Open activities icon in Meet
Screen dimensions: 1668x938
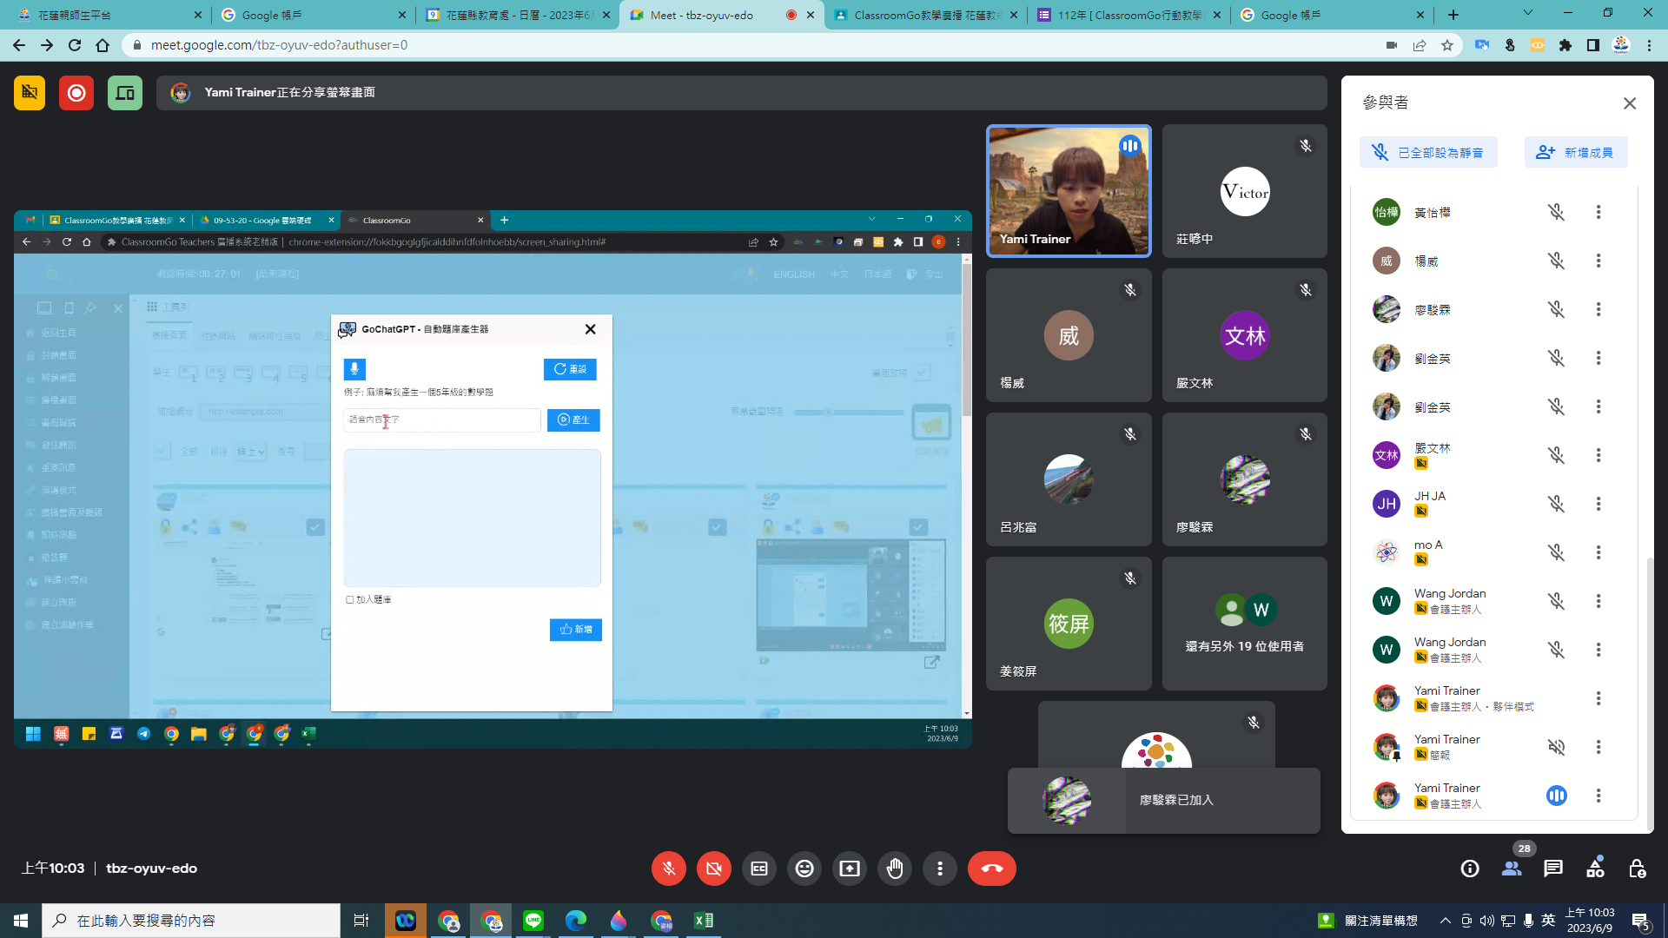click(x=1595, y=869)
